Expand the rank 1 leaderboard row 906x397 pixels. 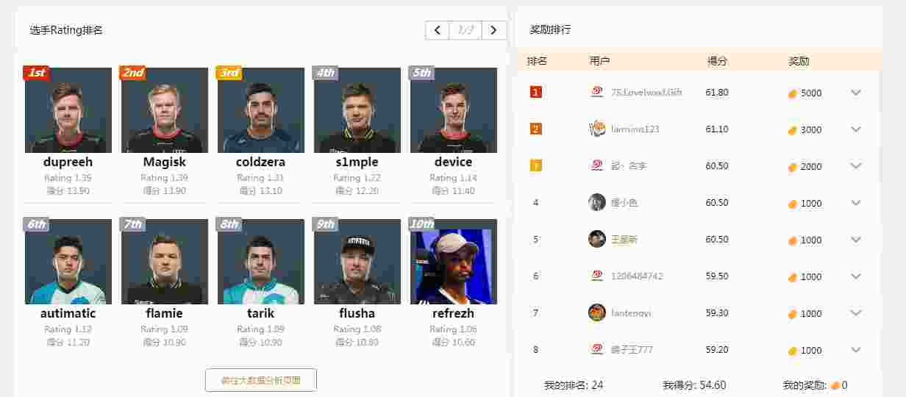pos(855,93)
